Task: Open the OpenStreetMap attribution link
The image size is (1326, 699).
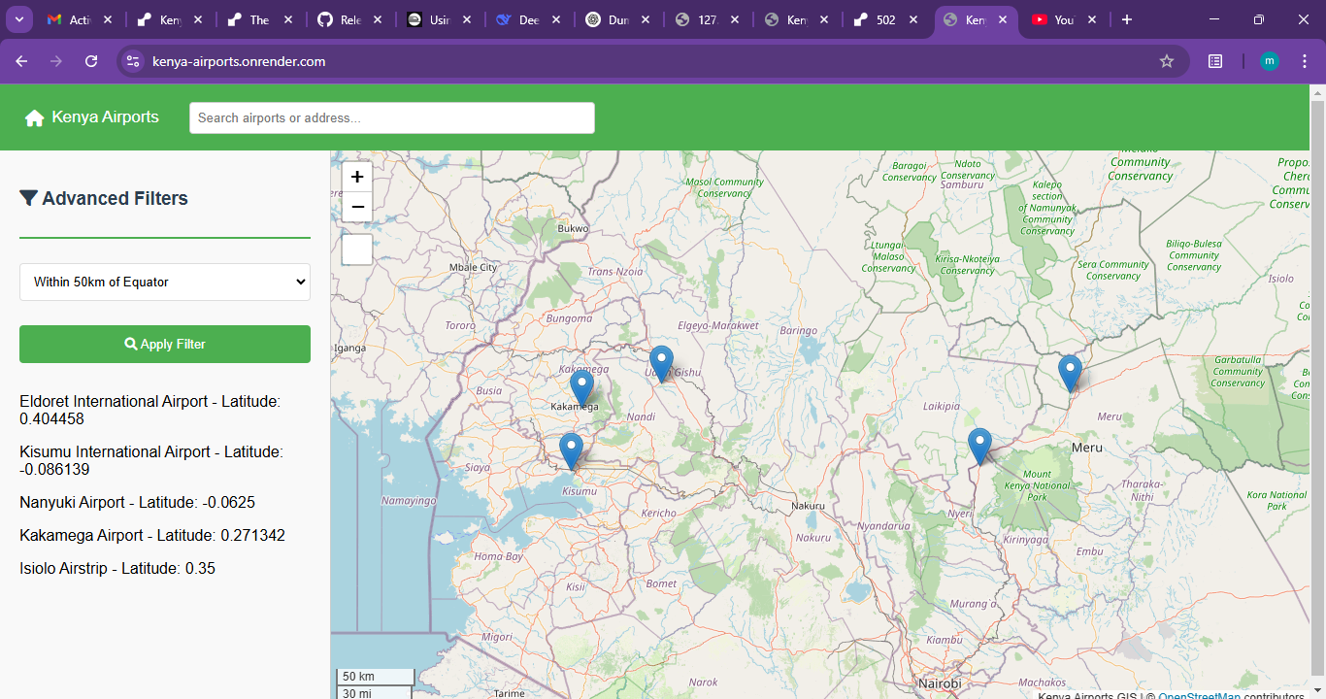Action: point(1199,695)
